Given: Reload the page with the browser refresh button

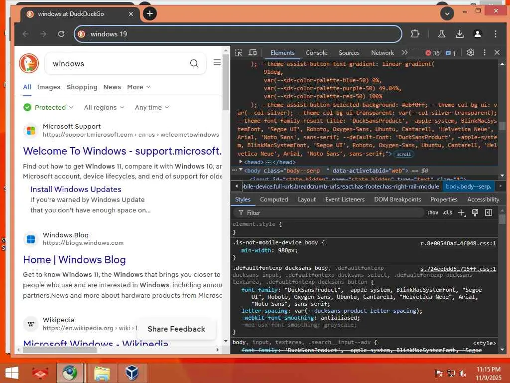Looking at the screenshot, I should tap(61, 34).
